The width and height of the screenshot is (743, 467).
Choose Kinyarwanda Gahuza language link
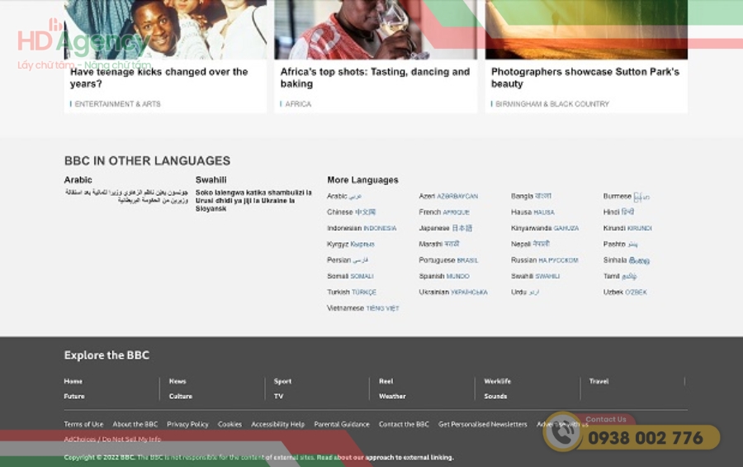(x=545, y=228)
